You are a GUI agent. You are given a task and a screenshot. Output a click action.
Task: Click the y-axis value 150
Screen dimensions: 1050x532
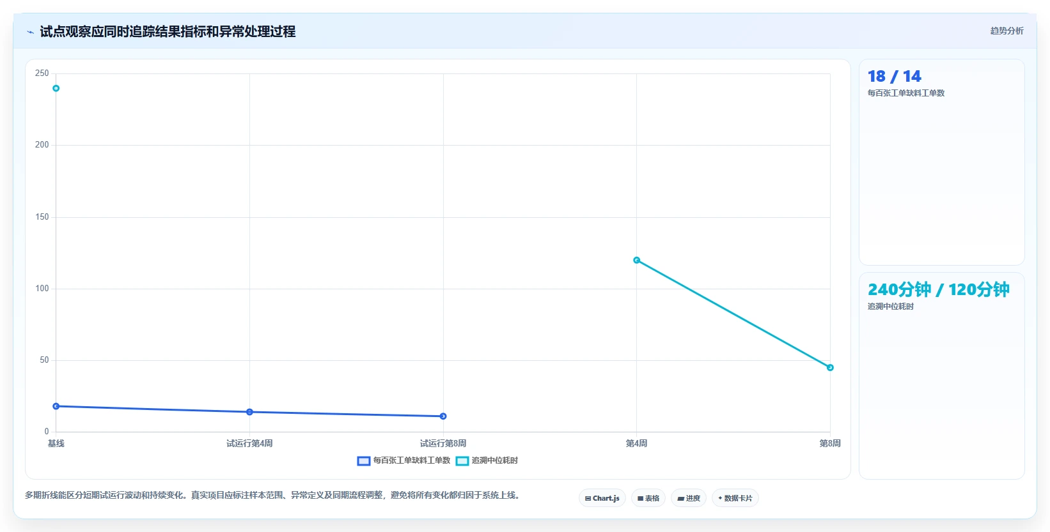[42, 217]
